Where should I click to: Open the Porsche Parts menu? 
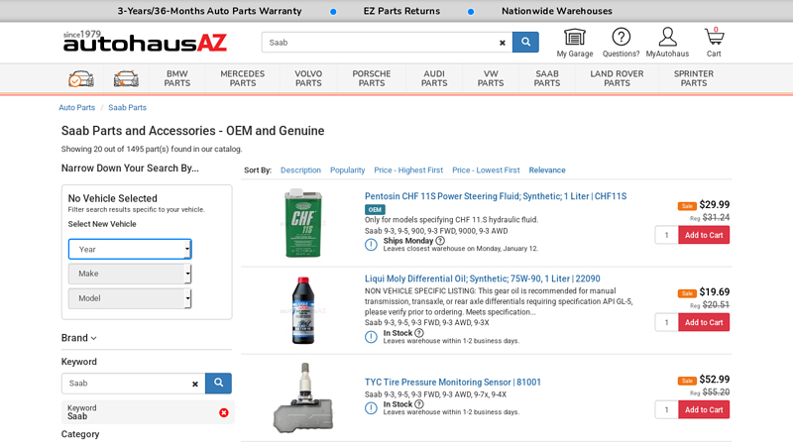372,78
